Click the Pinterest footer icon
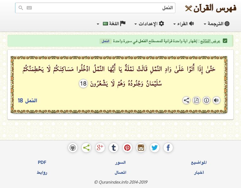The height and width of the screenshot is (188, 241). point(127,148)
